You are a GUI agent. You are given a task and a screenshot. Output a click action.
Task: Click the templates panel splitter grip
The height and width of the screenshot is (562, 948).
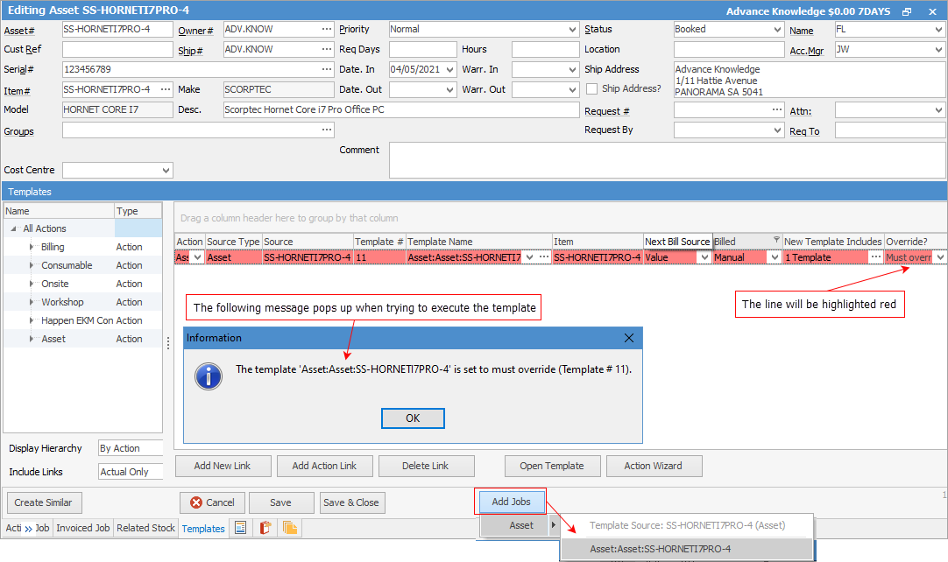point(168,342)
